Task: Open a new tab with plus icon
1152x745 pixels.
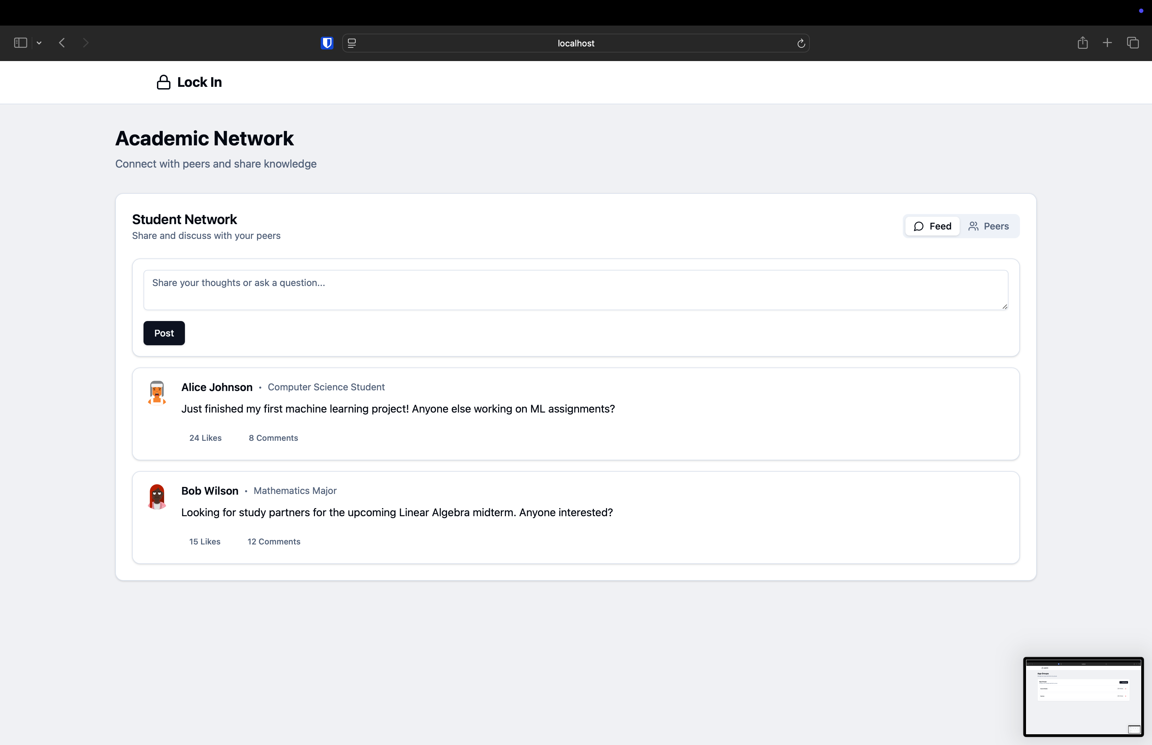Action: 1107,43
